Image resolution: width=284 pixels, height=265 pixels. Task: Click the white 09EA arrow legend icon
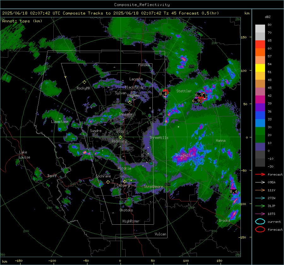pyautogui.click(x=260, y=182)
